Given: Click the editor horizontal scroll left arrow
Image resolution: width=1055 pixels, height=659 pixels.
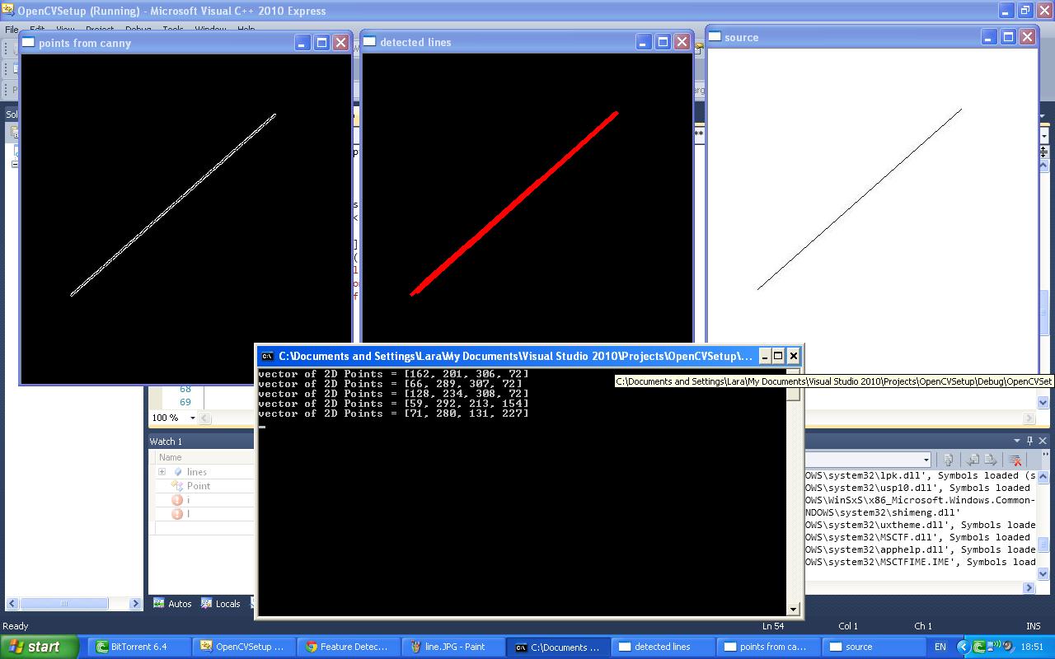Looking at the screenshot, I should [205, 418].
